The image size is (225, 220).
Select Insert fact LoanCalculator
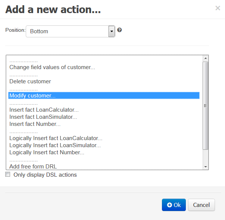[x=44, y=110]
